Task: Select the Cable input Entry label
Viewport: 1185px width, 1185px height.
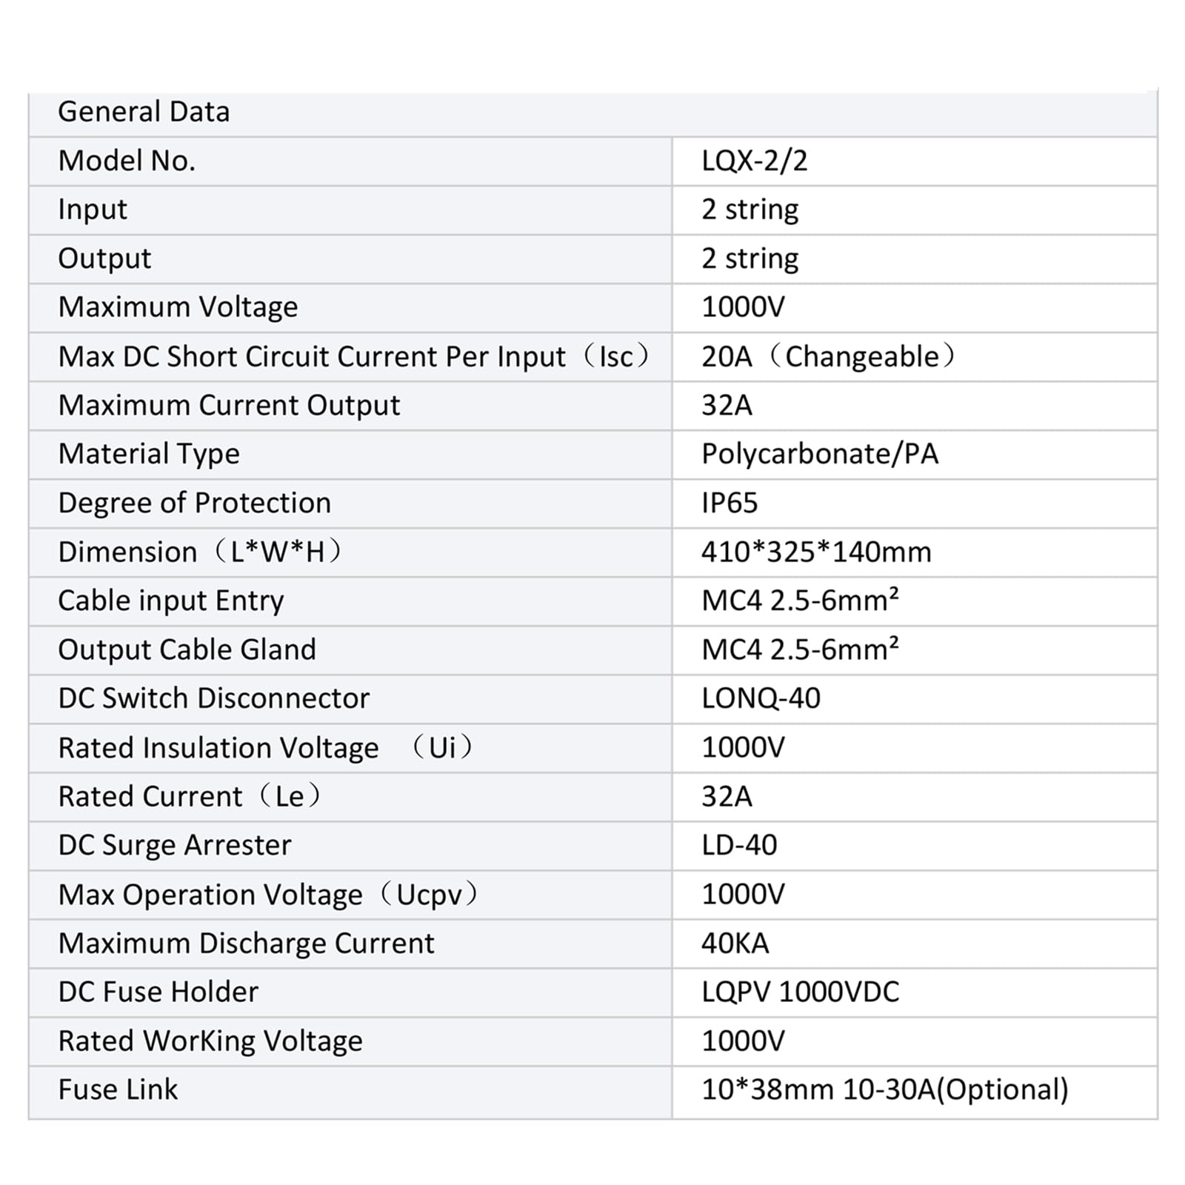Action: tap(171, 601)
